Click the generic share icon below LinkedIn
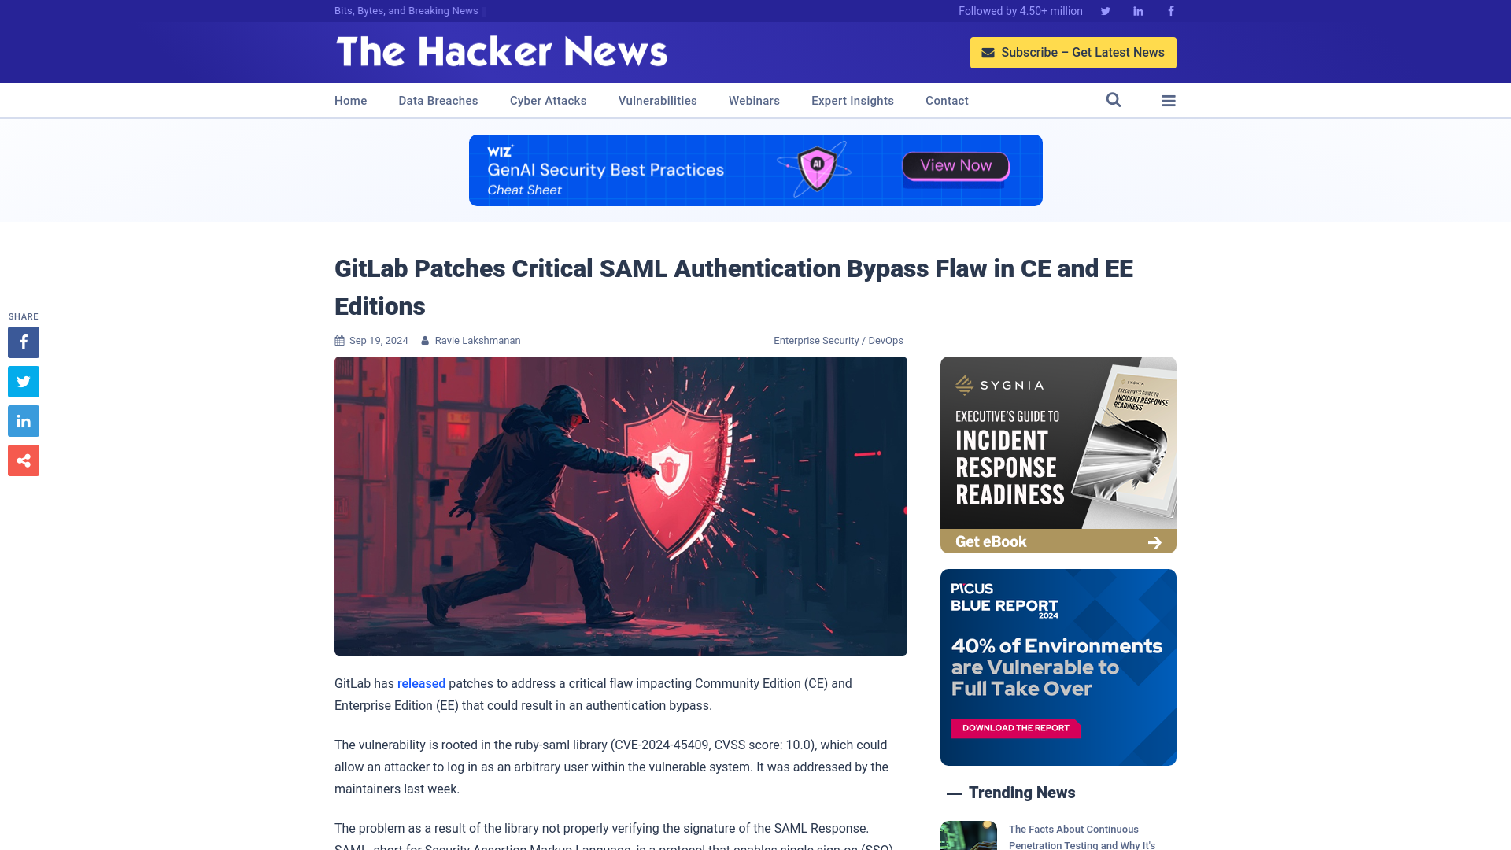The image size is (1511, 850). 23,460
